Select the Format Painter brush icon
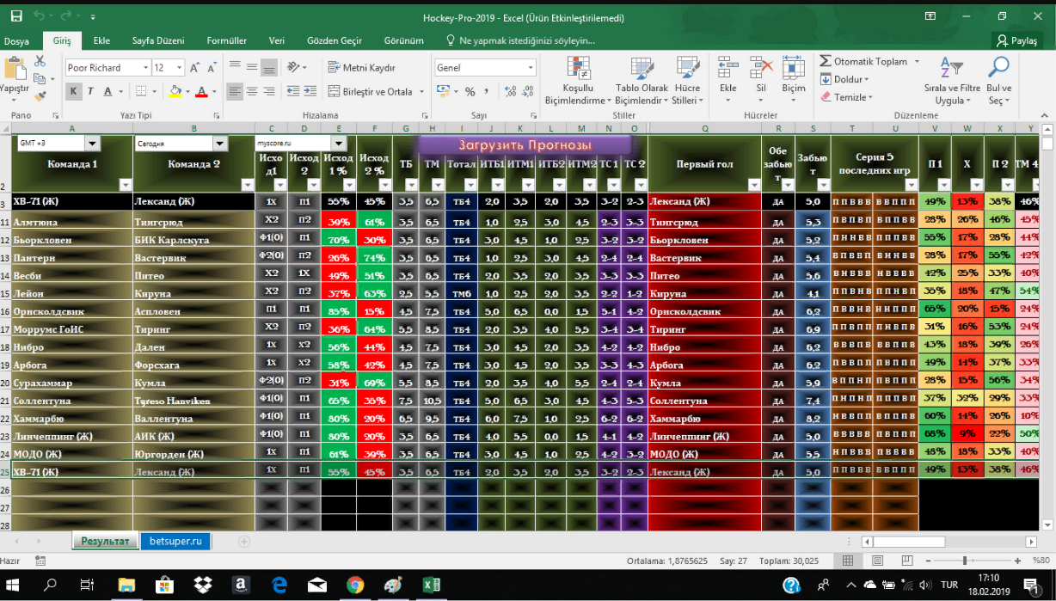This screenshot has height=601, width=1056. [40, 95]
